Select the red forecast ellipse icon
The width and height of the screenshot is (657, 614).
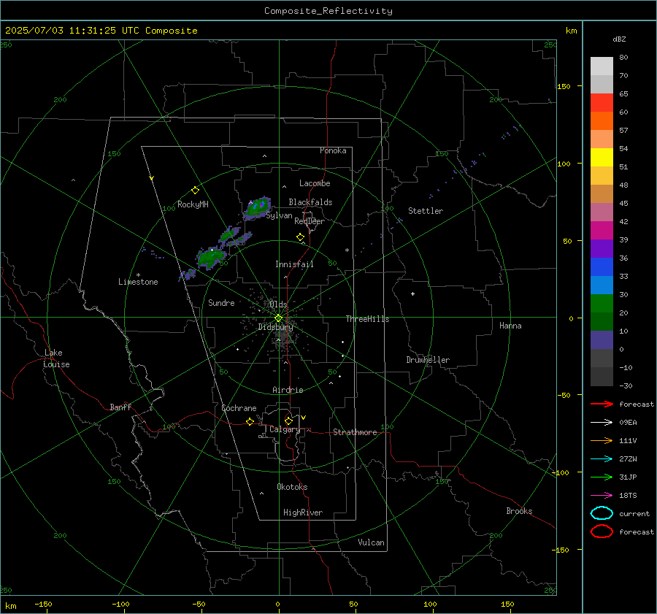[x=602, y=532]
